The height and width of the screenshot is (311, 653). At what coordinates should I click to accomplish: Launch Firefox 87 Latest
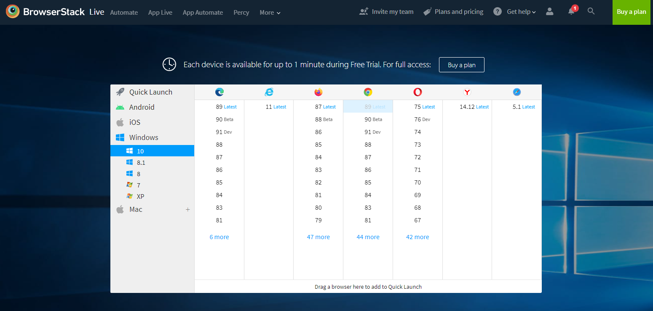[318, 107]
